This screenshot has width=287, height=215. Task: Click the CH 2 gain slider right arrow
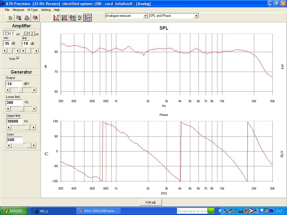tap(36, 51)
